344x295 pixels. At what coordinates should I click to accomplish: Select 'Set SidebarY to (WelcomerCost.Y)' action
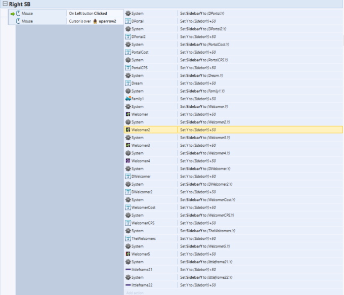coord(207,200)
